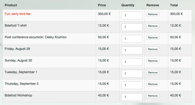The height and width of the screenshot is (105, 195).
Task: Select quantity box for Cesky Krumlov excursion
Action: click(132, 39)
